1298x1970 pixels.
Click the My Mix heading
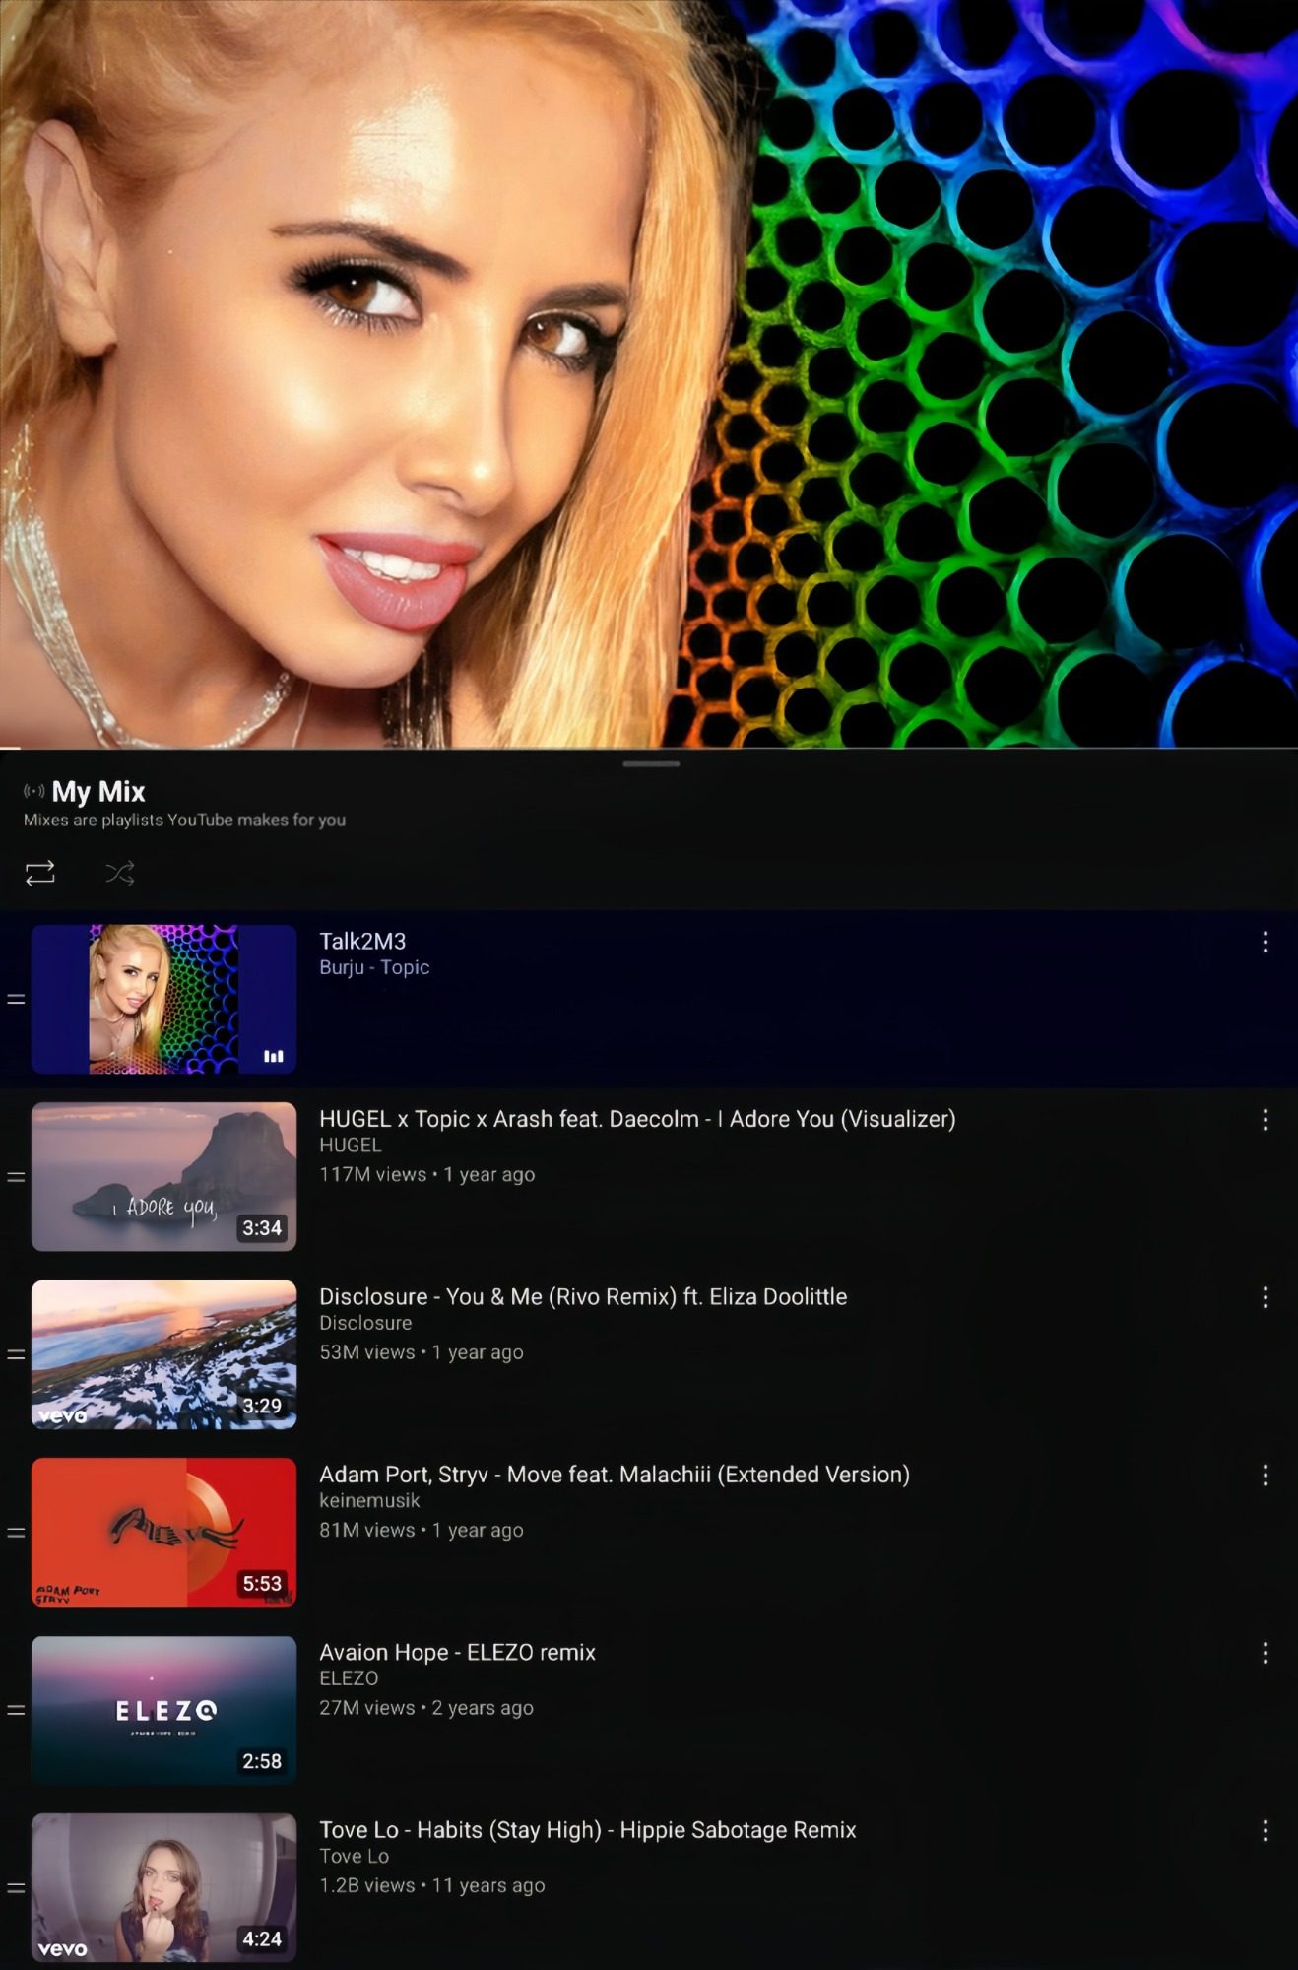click(x=98, y=792)
